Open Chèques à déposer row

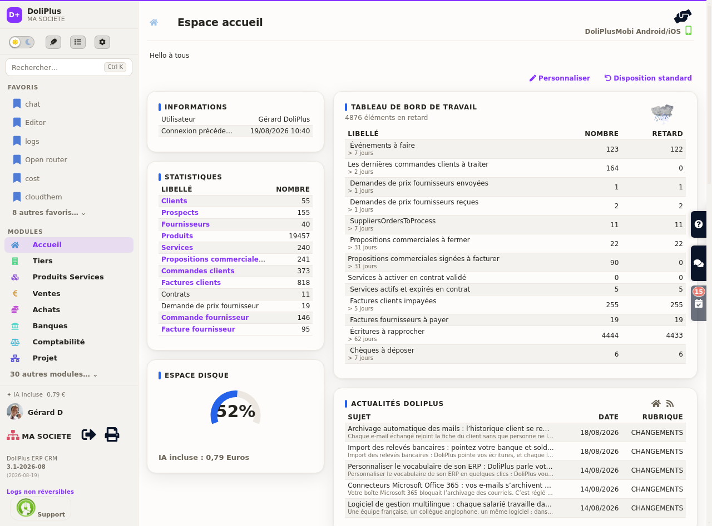[x=515, y=354]
